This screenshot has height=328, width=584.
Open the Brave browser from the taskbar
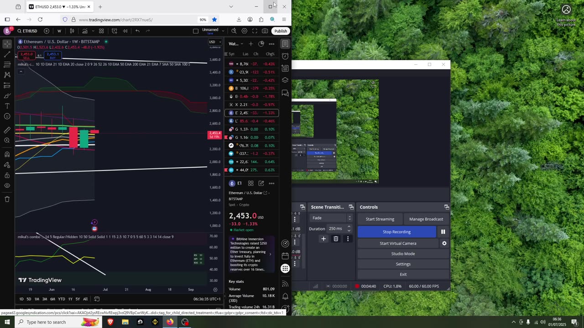coord(110,322)
